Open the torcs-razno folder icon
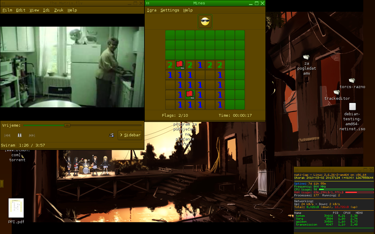Screen dimensions: 375x234 point(352,80)
